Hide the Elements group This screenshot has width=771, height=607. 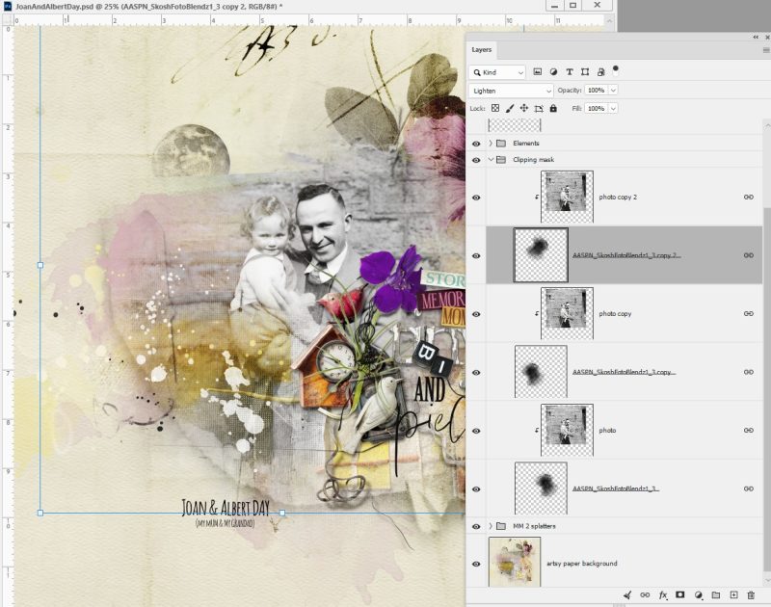point(476,144)
